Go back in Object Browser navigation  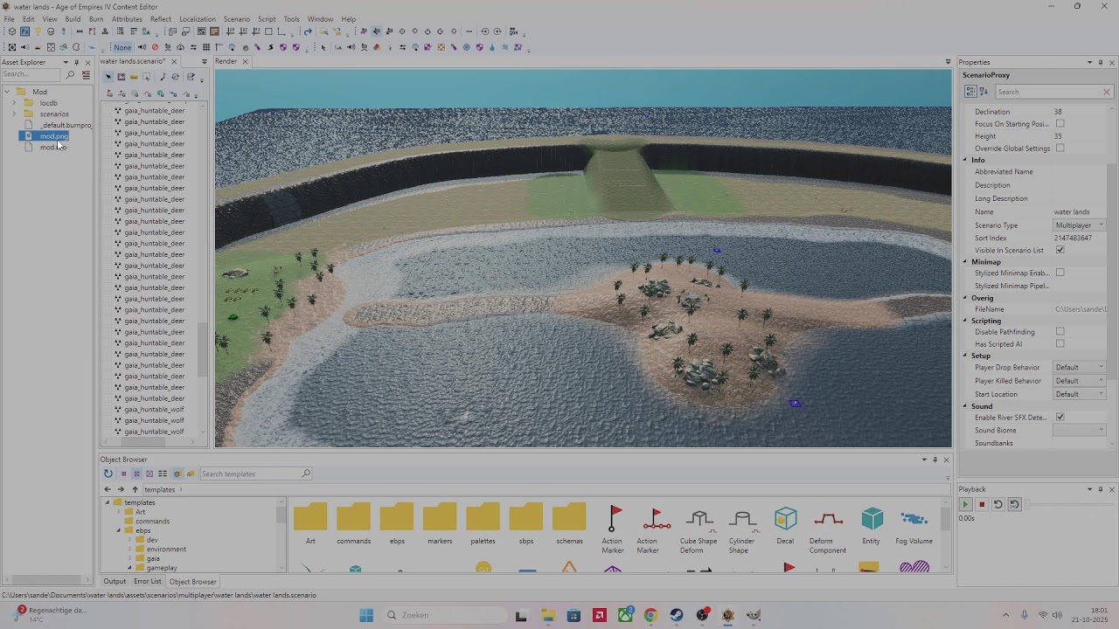(x=108, y=489)
